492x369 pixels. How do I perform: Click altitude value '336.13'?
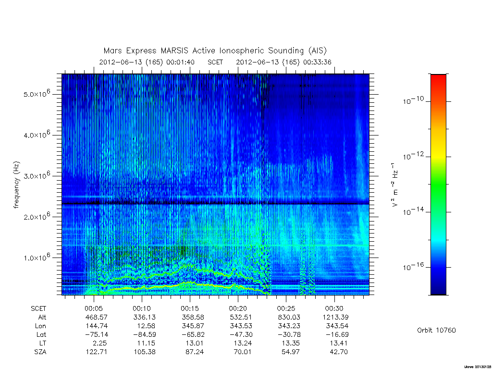click(144, 318)
